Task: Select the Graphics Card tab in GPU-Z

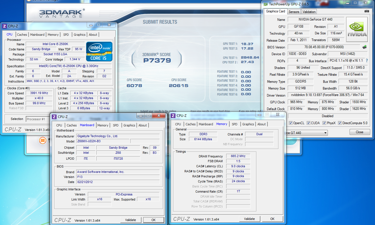Action: 276,11
